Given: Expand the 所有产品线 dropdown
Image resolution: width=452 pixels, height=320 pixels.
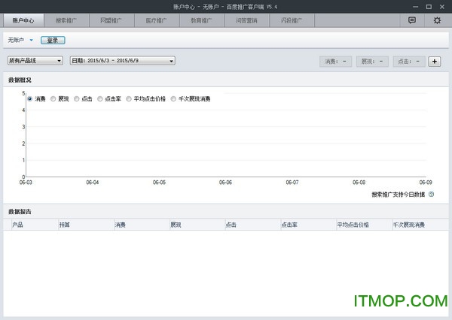Looking at the screenshot, I should [x=35, y=61].
